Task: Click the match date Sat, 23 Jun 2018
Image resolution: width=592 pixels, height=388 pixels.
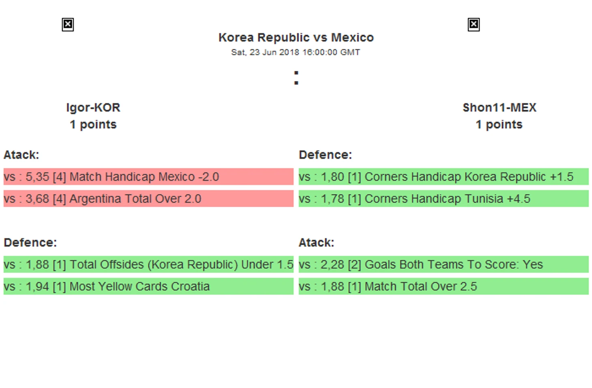Action: [296, 52]
